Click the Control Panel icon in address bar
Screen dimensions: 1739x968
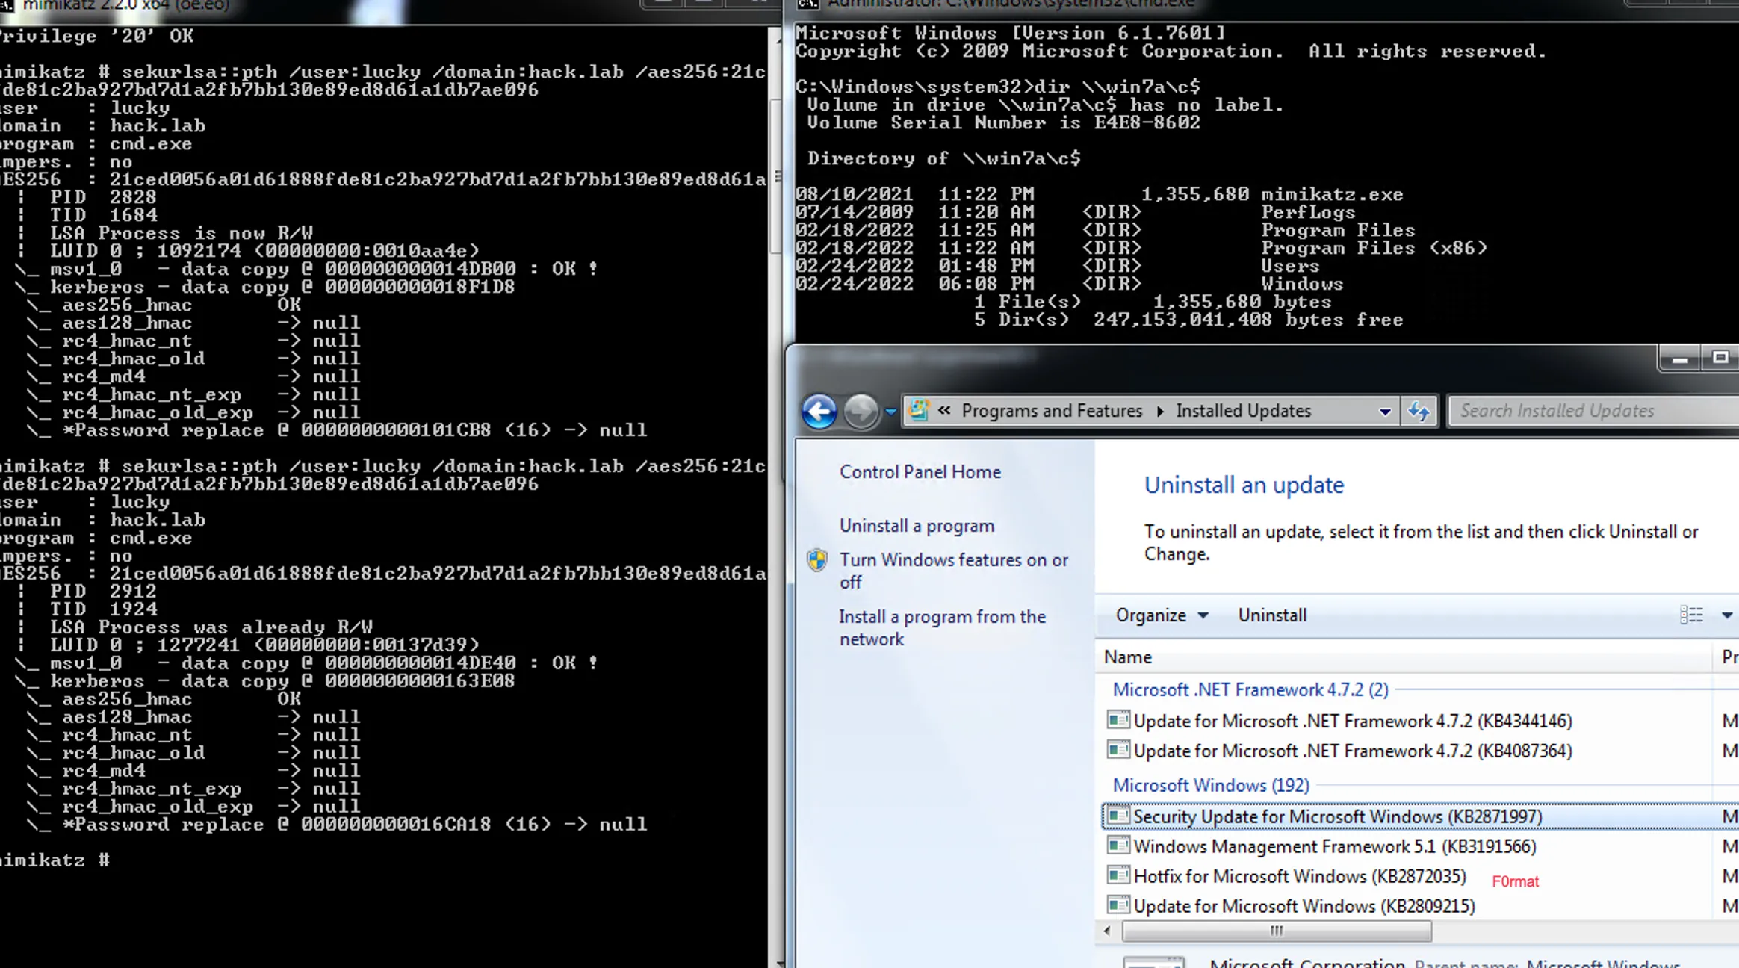tap(920, 410)
